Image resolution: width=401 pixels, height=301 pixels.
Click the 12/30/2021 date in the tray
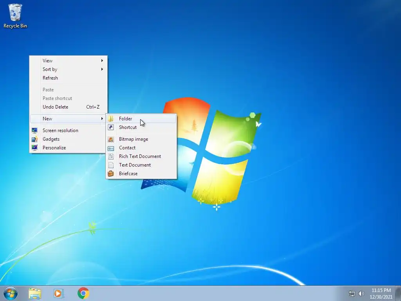click(381, 297)
